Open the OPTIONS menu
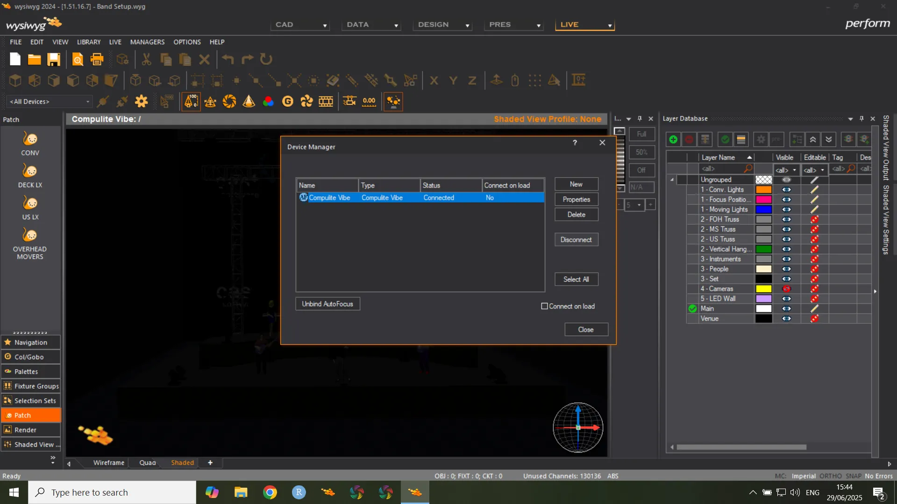This screenshot has height=504, width=897. 187,42
